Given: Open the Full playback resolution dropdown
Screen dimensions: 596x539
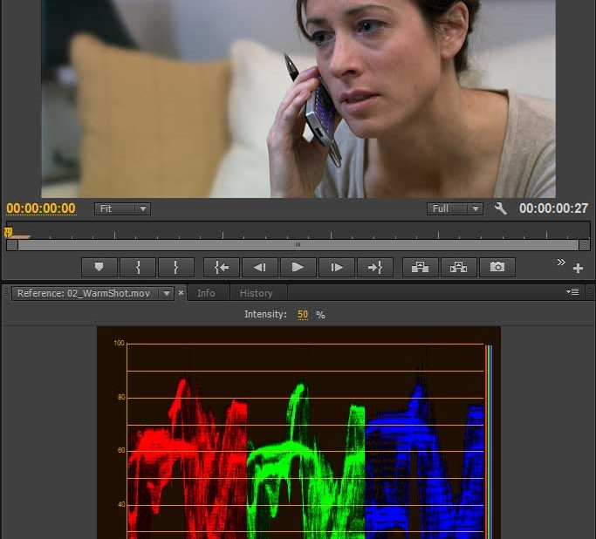Looking at the screenshot, I should coord(455,208).
